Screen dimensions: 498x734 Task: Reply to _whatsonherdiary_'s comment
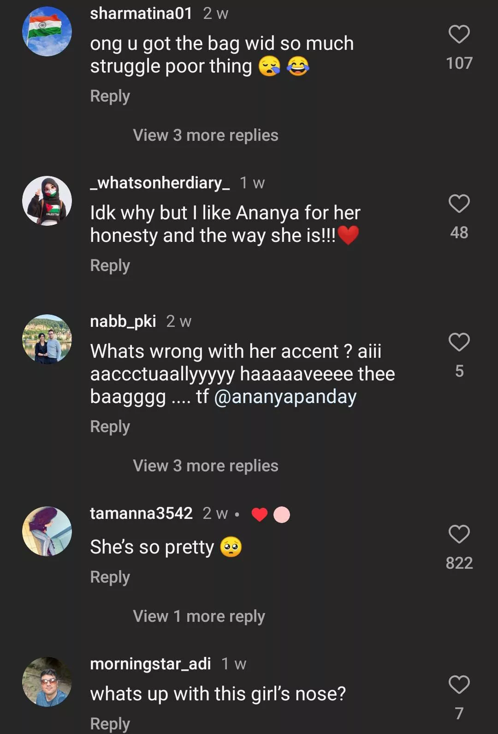pos(110,265)
